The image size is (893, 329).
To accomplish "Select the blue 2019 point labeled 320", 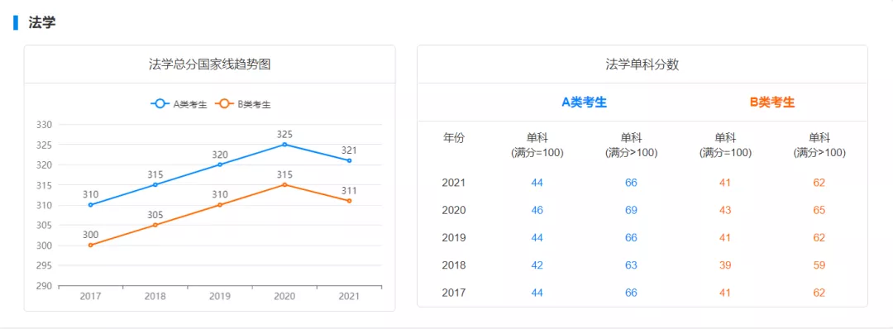I will pyautogui.click(x=220, y=164).
